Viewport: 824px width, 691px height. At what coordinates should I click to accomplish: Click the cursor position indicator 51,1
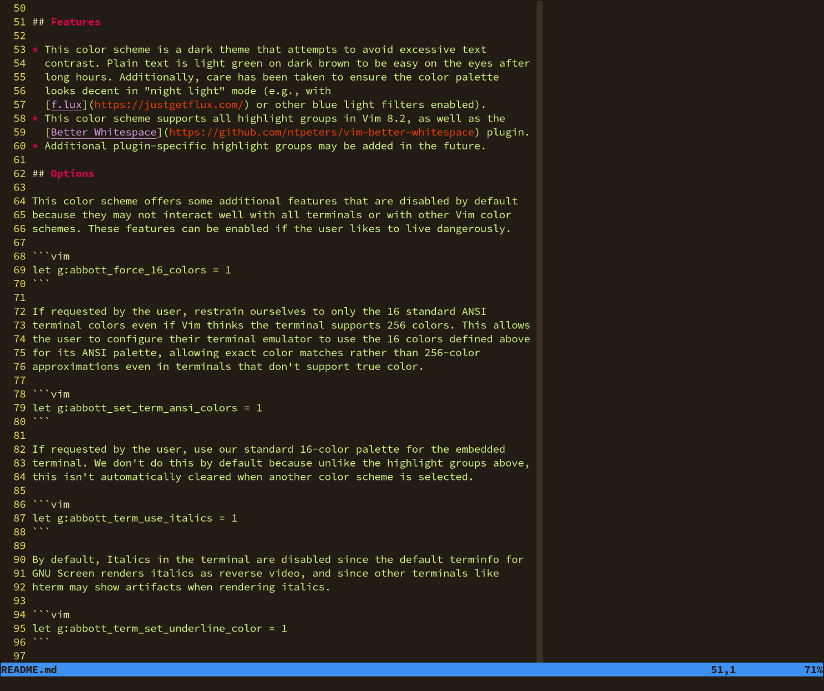[x=722, y=670]
